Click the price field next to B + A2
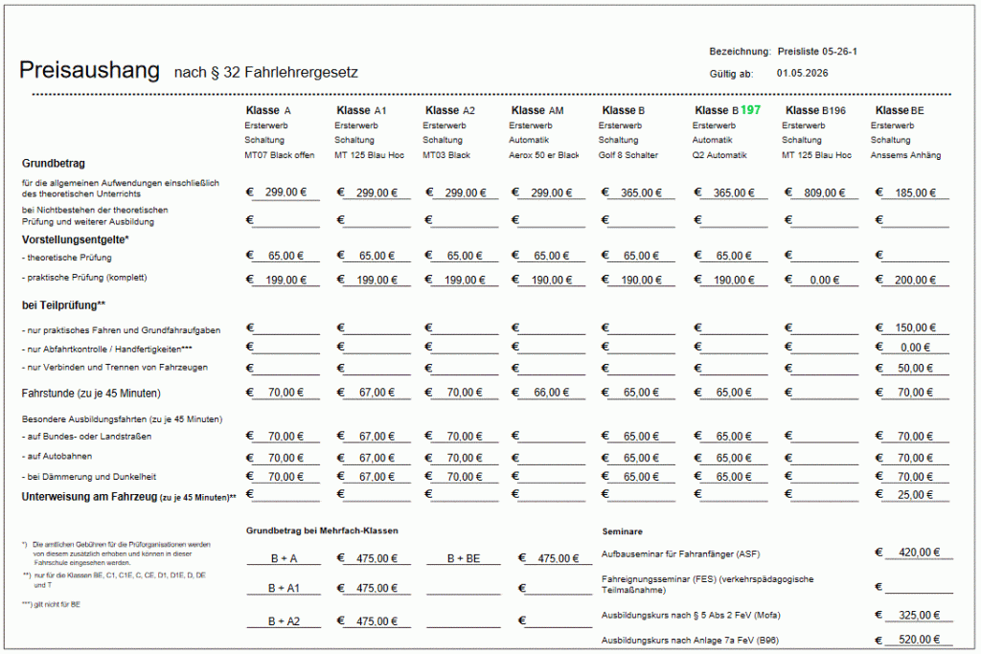The width and height of the screenshot is (981, 654). (376, 621)
